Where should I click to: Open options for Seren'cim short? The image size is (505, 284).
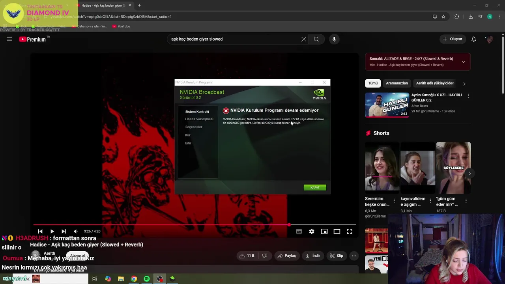[x=395, y=201]
